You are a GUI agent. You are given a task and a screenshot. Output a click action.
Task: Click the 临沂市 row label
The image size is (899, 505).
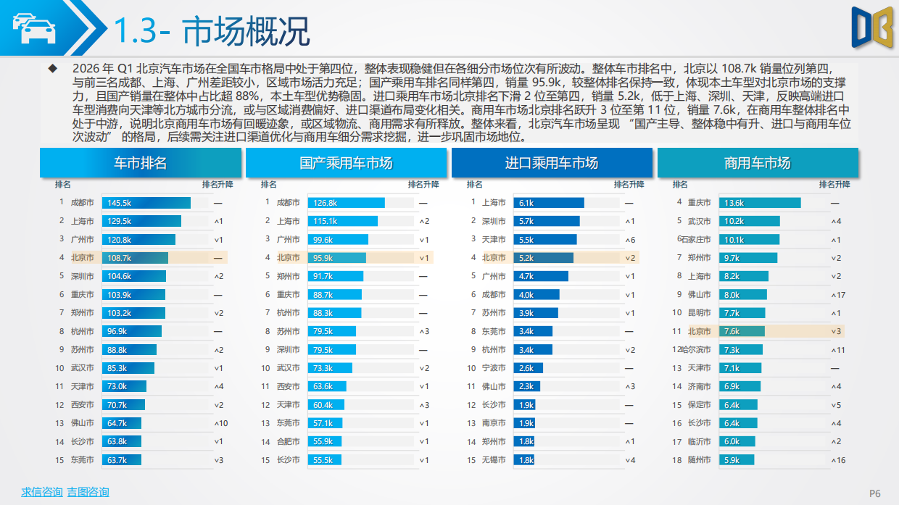pos(700,441)
